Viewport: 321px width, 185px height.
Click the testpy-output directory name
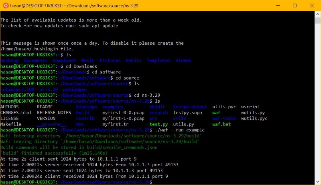pos(190,107)
